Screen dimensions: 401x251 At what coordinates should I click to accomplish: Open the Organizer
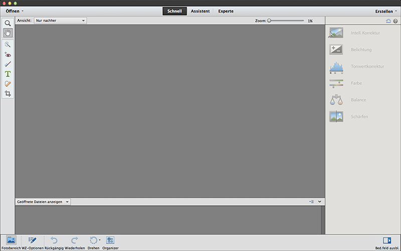[x=110, y=242]
